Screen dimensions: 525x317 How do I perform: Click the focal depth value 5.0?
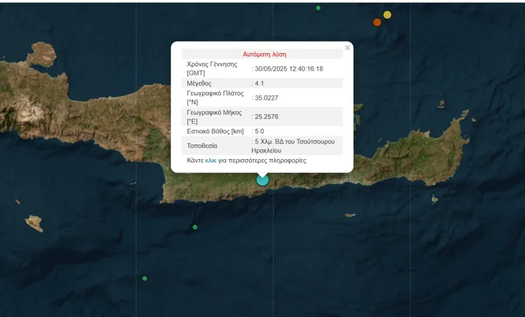[260, 131]
